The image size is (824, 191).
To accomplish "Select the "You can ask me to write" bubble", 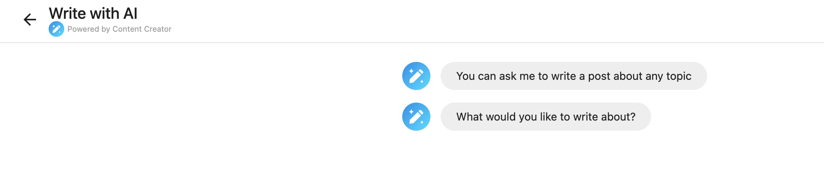I will click(x=573, y=76).
